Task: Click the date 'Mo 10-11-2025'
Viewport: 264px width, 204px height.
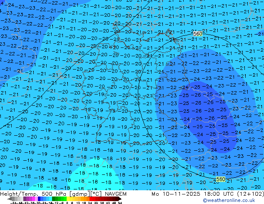Action: 176,194
